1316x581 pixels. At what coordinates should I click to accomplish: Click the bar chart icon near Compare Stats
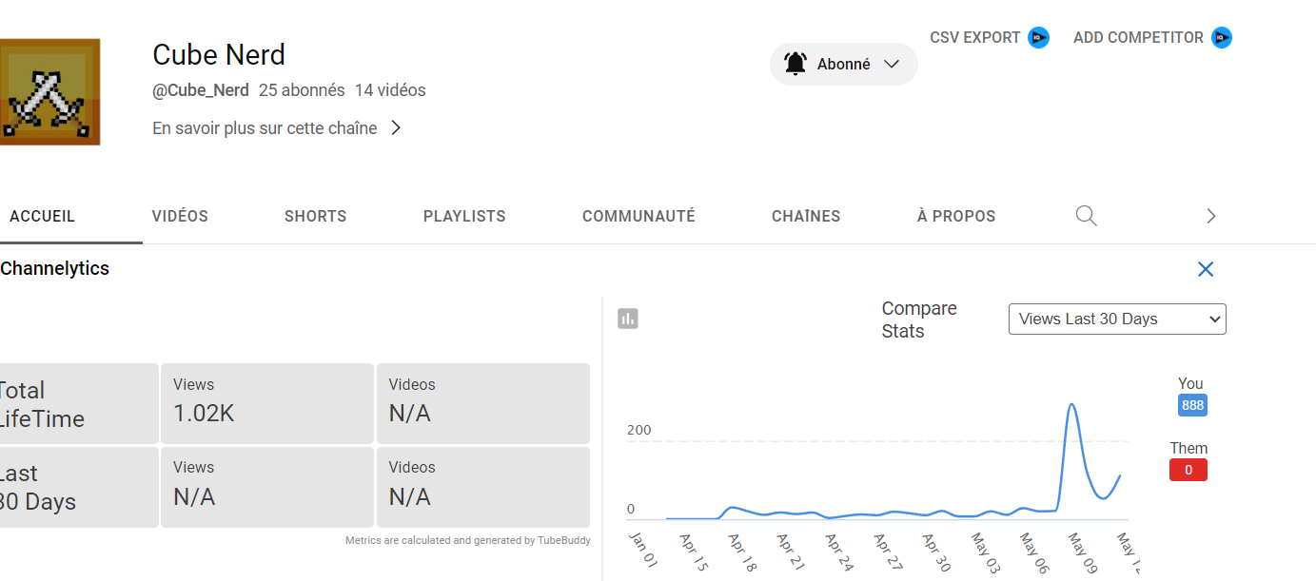[628, 319]
